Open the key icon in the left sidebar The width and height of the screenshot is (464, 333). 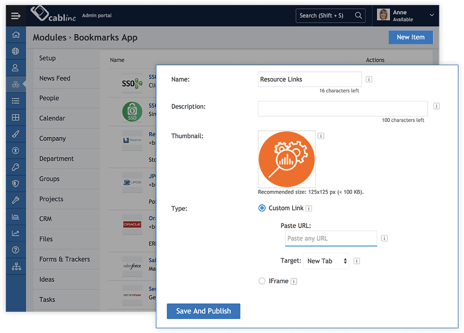(15, 167)
